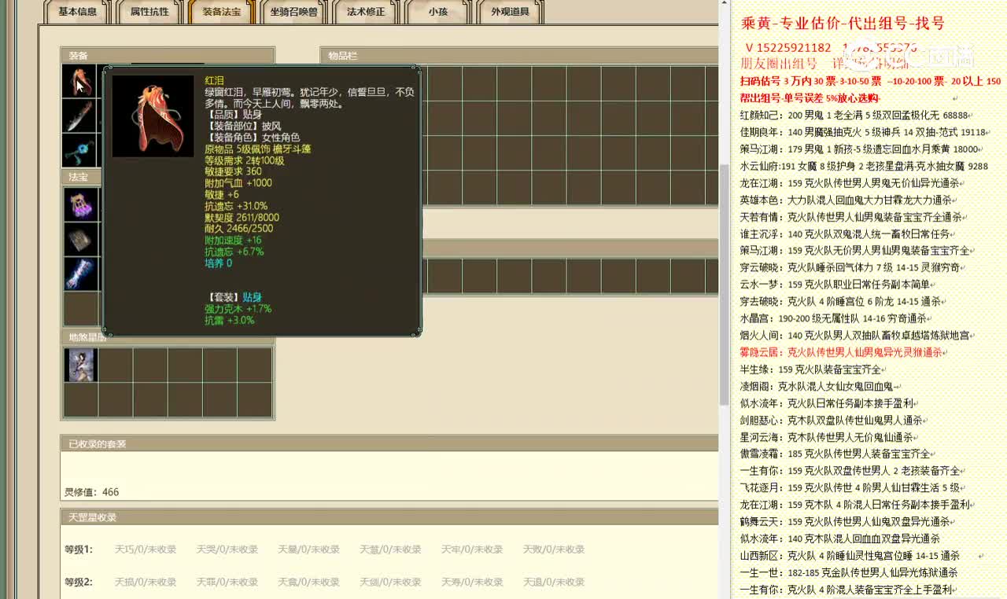Click the 法宝 section header
The width and height of the screenshot is (1007, 599).
[81, 178]
